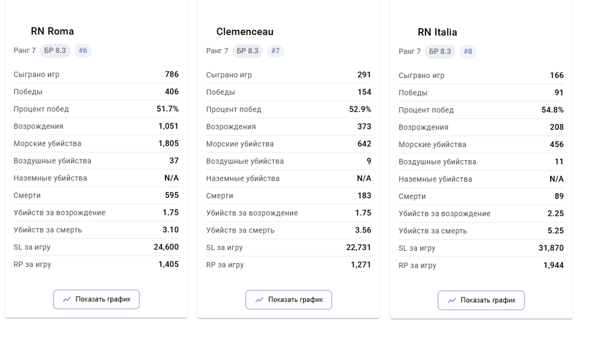Screen dimensions: 600x337
Task: Click the chart icon in Clemenceau's graph button
Action: click(x=259, y=300)
